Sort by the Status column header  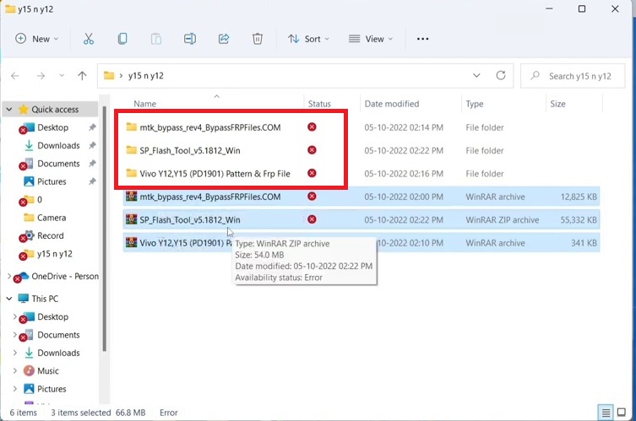(x=319, y=104)
